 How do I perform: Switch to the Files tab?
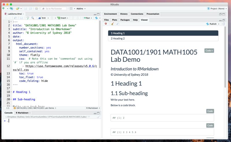(x=106, y=20)
